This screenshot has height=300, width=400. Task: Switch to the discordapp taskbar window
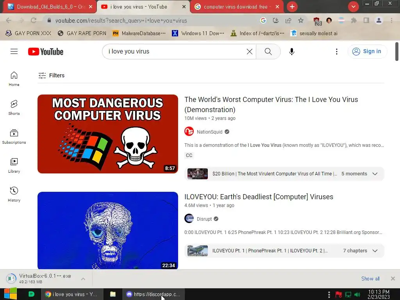coord(154,294)
